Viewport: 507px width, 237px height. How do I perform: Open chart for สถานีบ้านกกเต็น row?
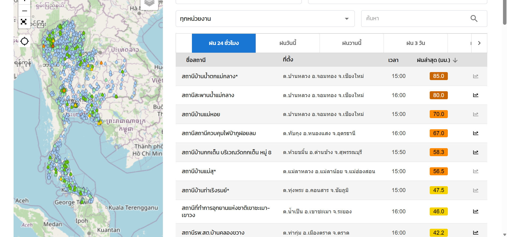476,152
